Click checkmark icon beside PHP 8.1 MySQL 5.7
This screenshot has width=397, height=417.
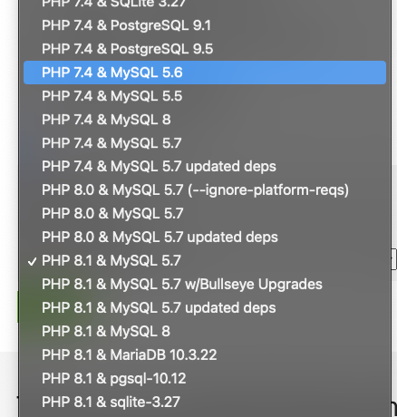coord(32,261)
